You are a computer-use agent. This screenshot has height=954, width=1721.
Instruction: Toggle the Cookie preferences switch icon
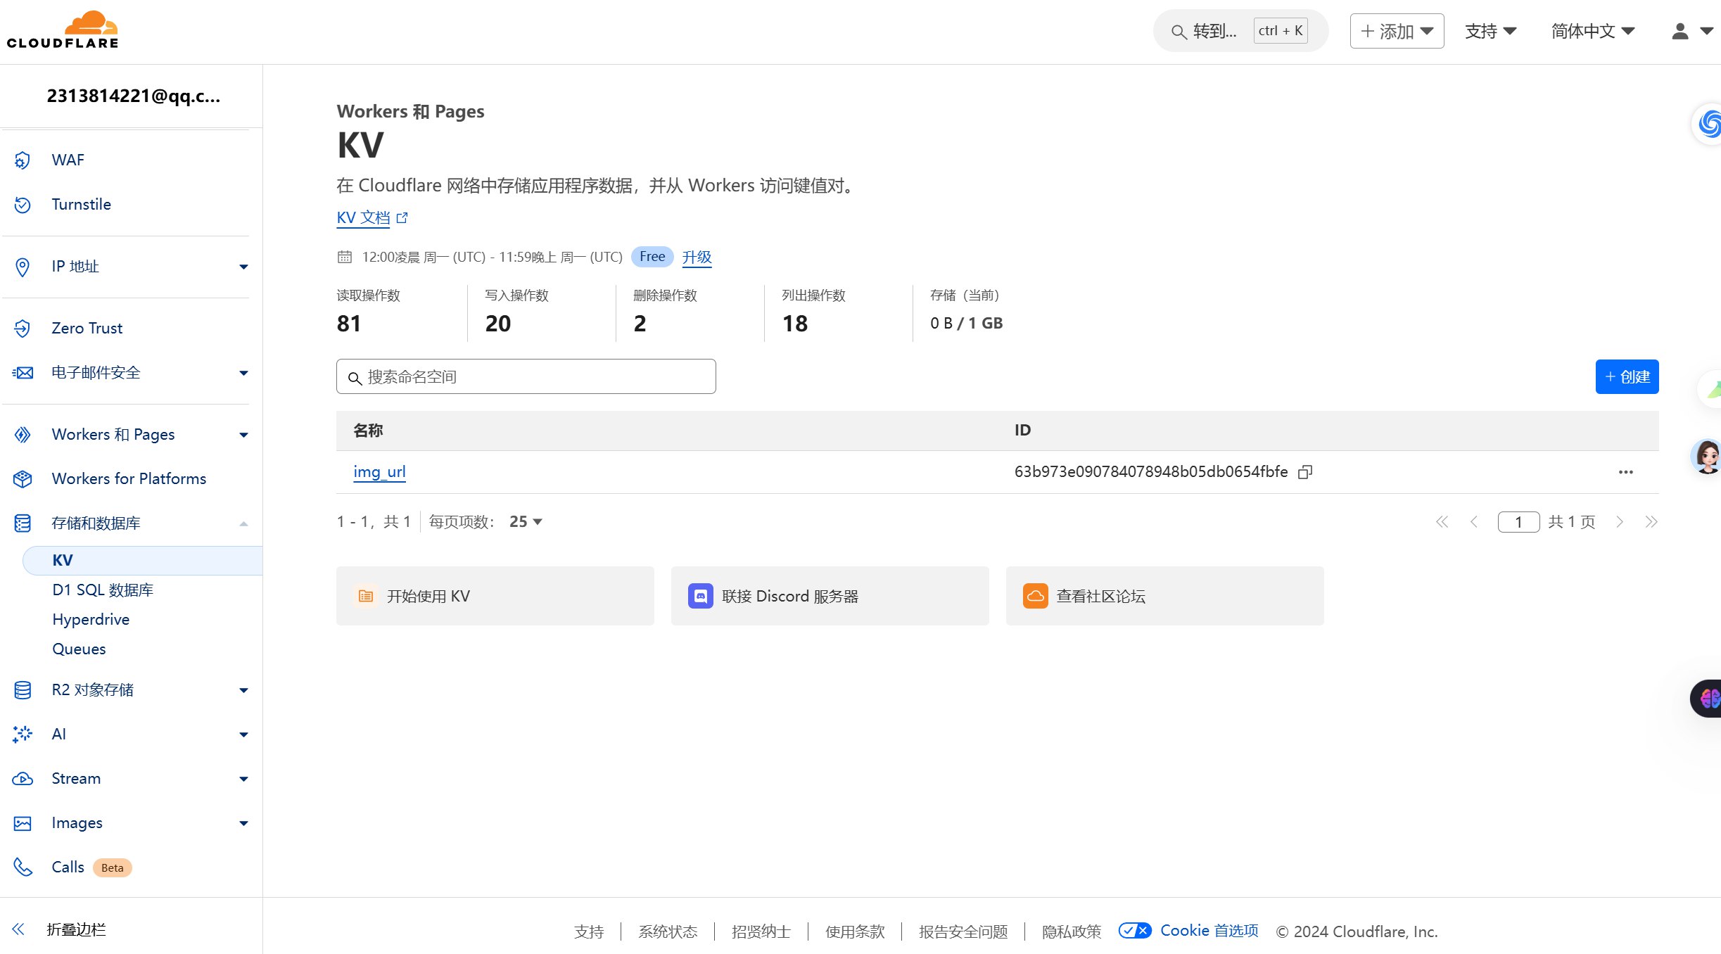(1135, 931)
